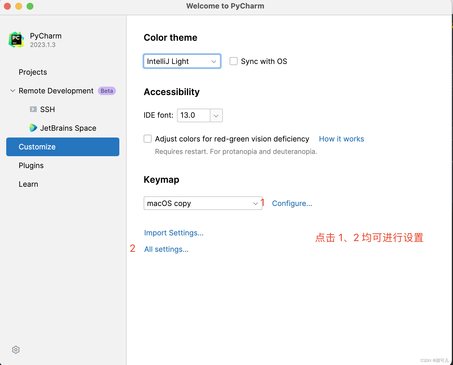Click the PyCharm logo icon

pyautogui.click(x=16, y=40)
